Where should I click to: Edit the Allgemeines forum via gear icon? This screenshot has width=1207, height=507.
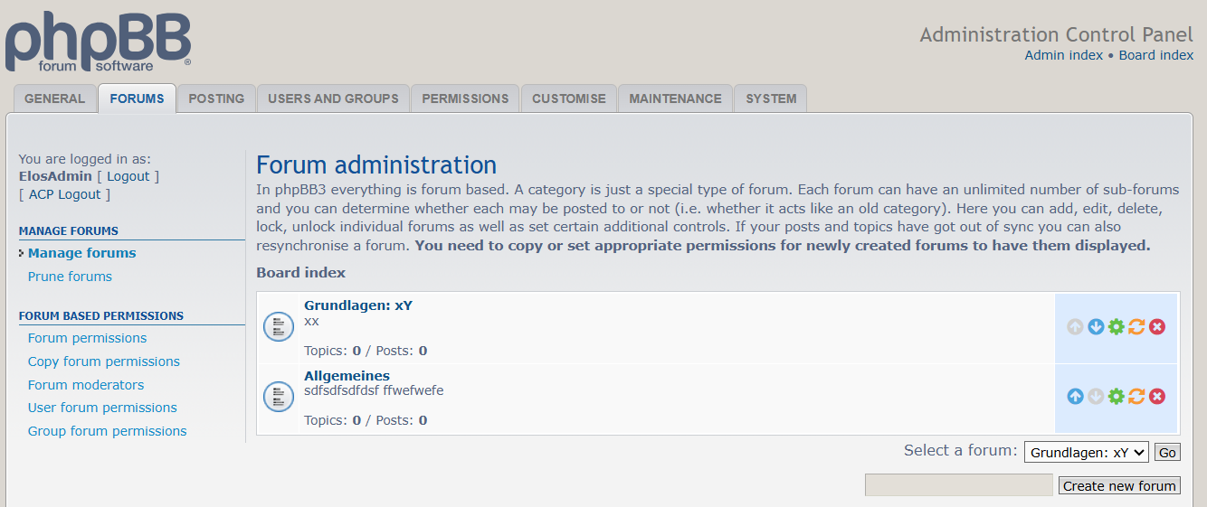[x=1117, y=397]
